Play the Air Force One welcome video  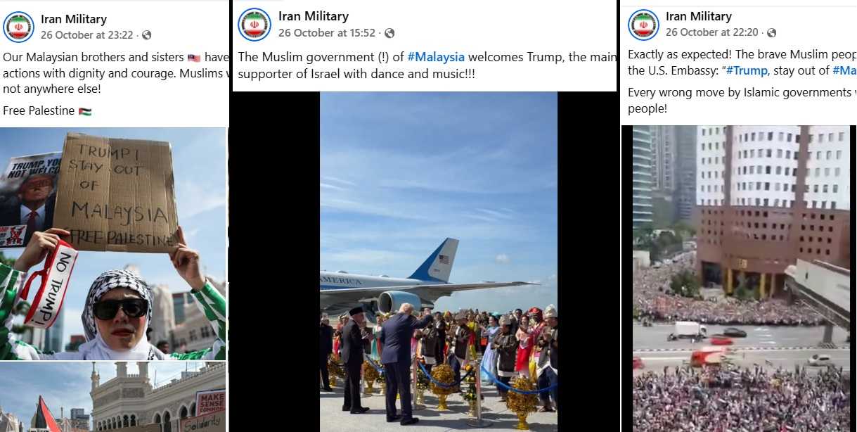tap(439, 262)
